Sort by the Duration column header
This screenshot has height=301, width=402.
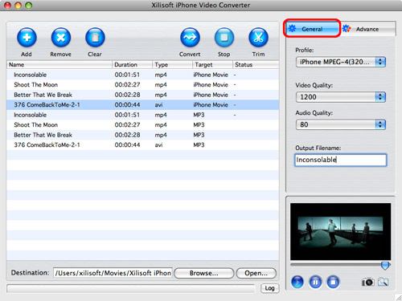pos(132,64)
